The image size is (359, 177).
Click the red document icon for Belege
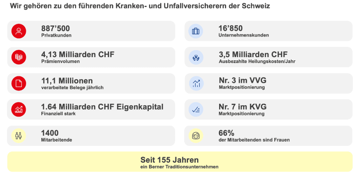tap(19, 83)
